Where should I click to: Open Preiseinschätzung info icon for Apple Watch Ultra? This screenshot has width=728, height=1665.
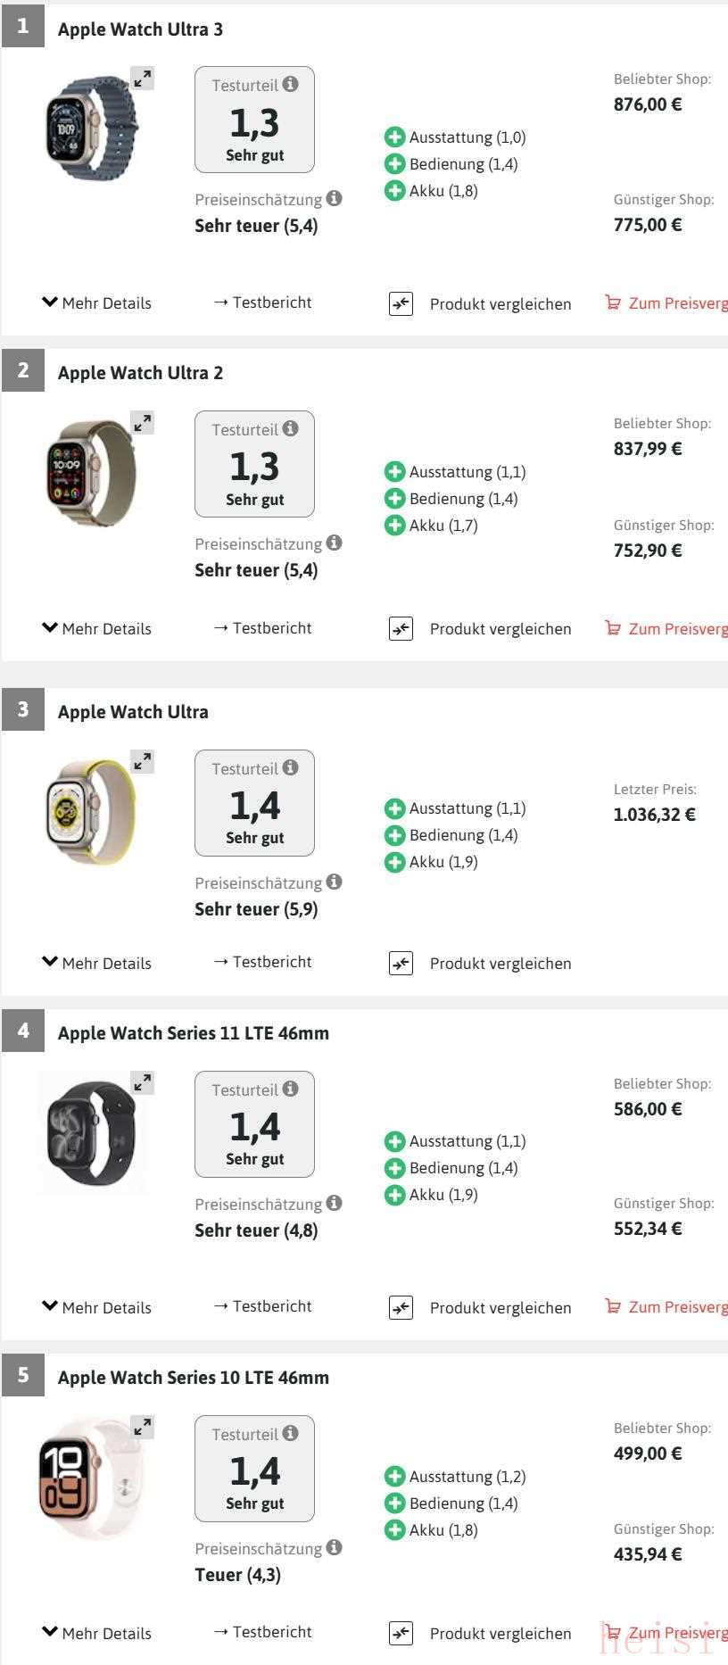pyautogui.click(x=334, y=882)
